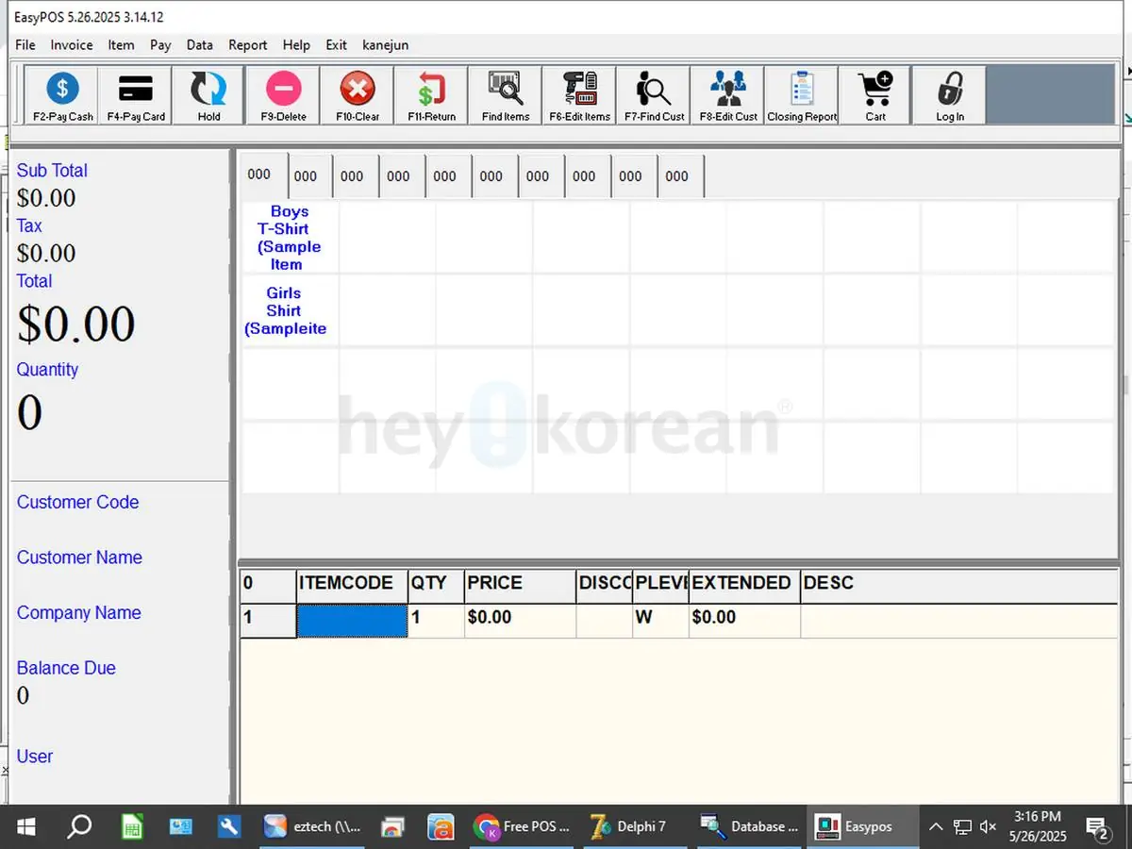Switch to the Free POS Chrome window
Image resolution: width=1132 pixels, height=849 pixels.
pyautogui.click(x=523, y=827)
